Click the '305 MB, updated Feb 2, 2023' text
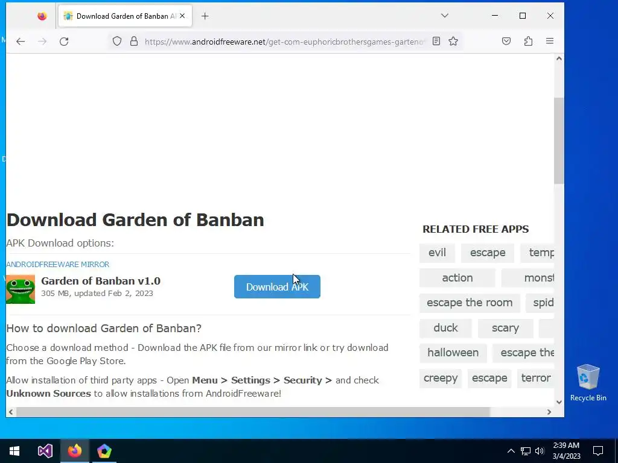Viewport: 618px width, 463px height. tap(97, 294)
